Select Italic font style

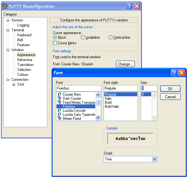tap(121, 98)
